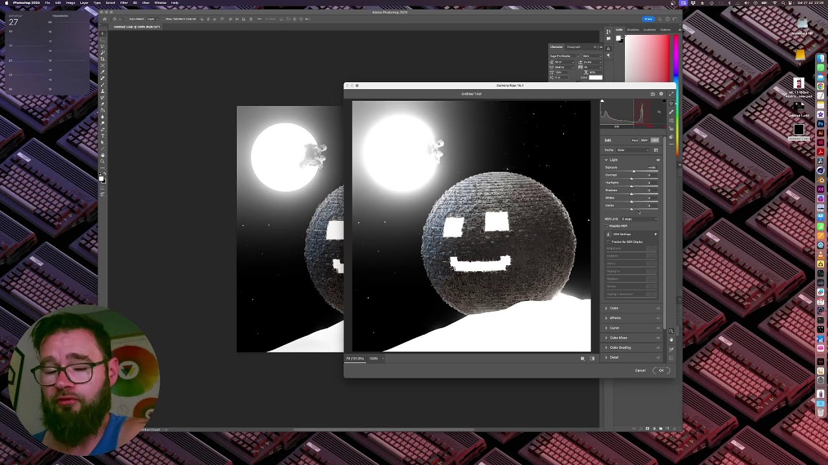Enable Preview for SDR Display checkbox
The width and height of the screenshot is (828, 465).
(x=609, y=242)
